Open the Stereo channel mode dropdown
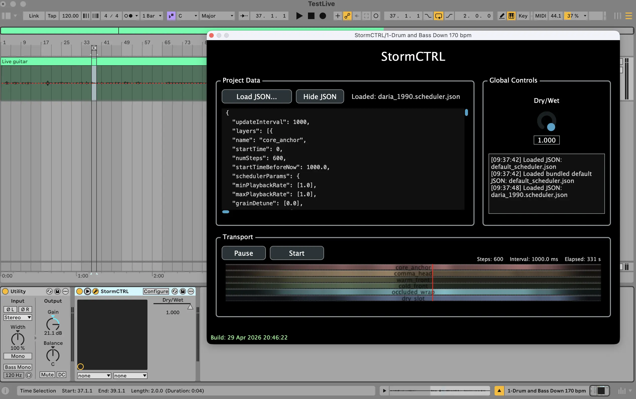Viewport: 636px width, 399px height. 18,317
